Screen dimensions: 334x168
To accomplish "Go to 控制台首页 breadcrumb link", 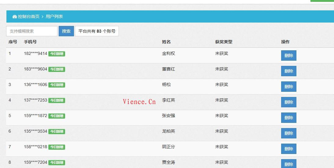I will pyautogui.click(x=29, y=17).
